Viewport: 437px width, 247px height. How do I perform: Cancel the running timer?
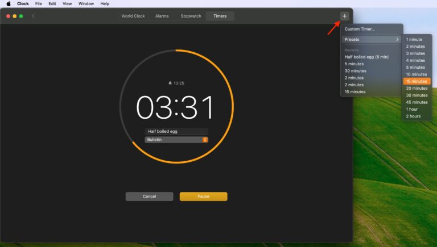point(150,196)
